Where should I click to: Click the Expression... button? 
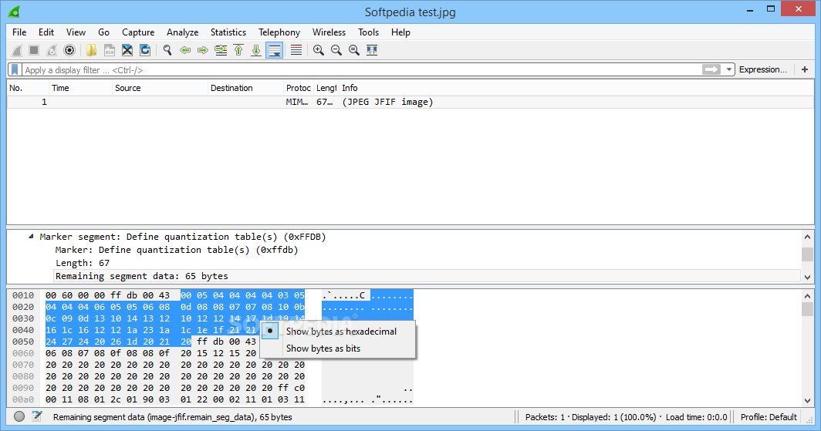click(763, 69)
